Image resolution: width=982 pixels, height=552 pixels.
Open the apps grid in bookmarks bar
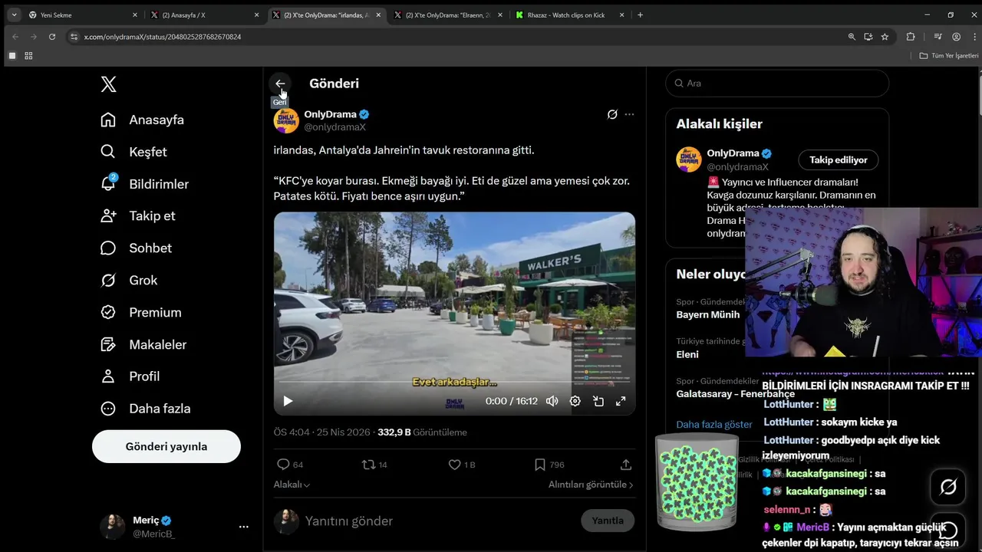pos(28,56)
